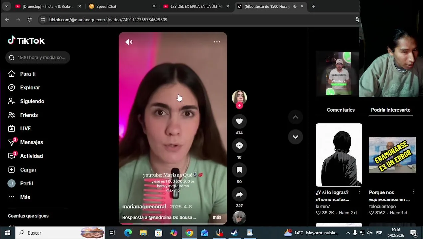Screen dimensions: 423x239
Task: Select the browser address bar URL
Action: pyautogui.click(x=108, y=20)
